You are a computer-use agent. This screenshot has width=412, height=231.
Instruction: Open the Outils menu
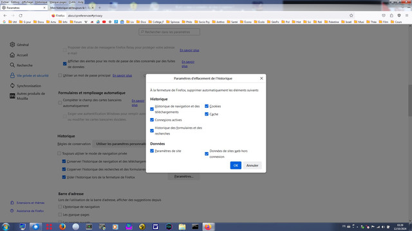tap(72, 2)
